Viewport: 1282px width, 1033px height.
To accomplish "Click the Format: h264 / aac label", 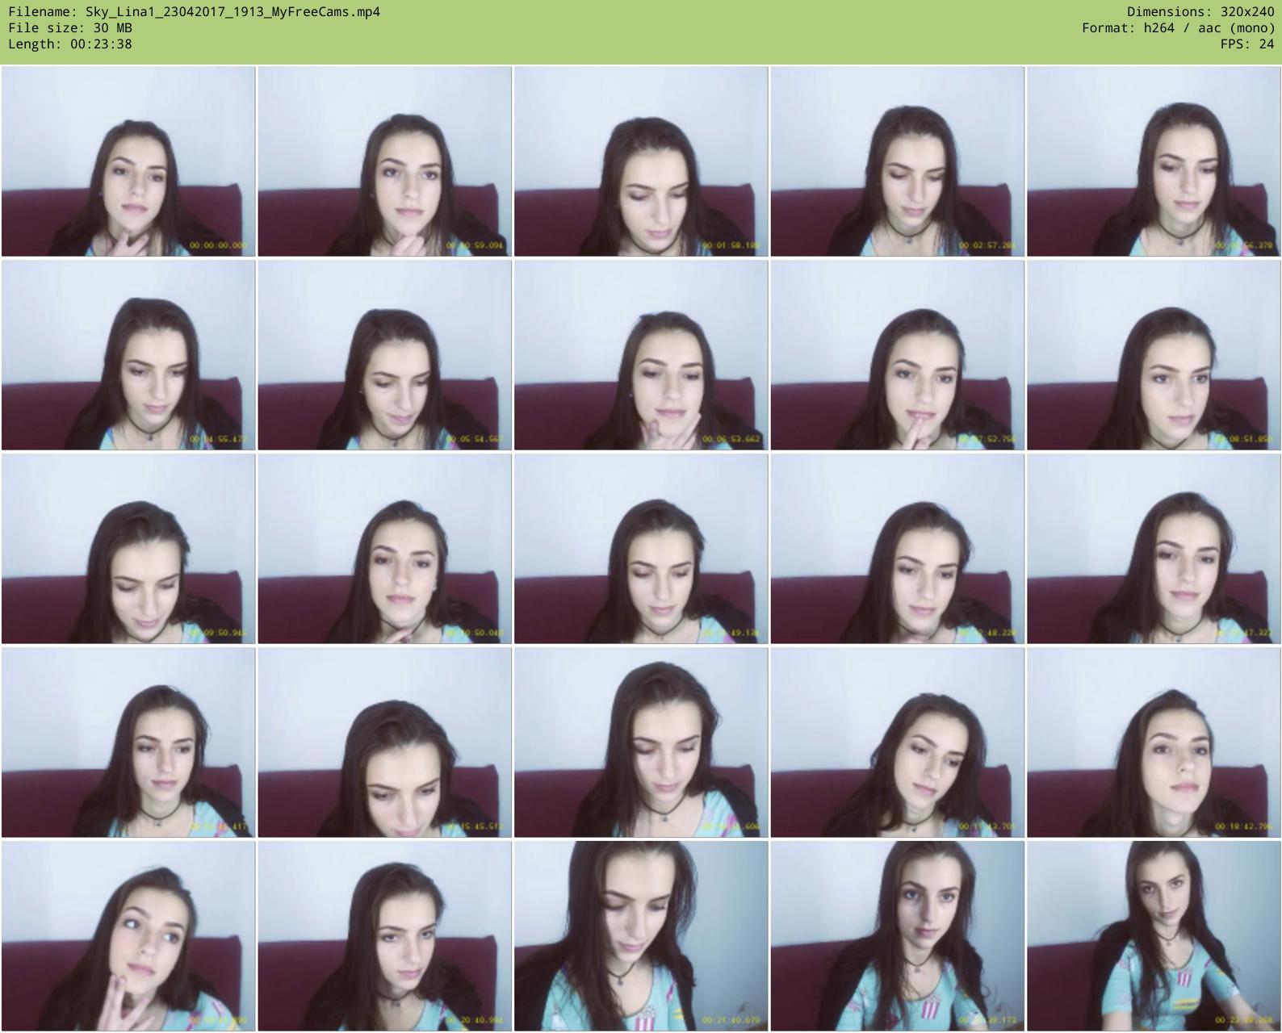I will coord(1178,27).
